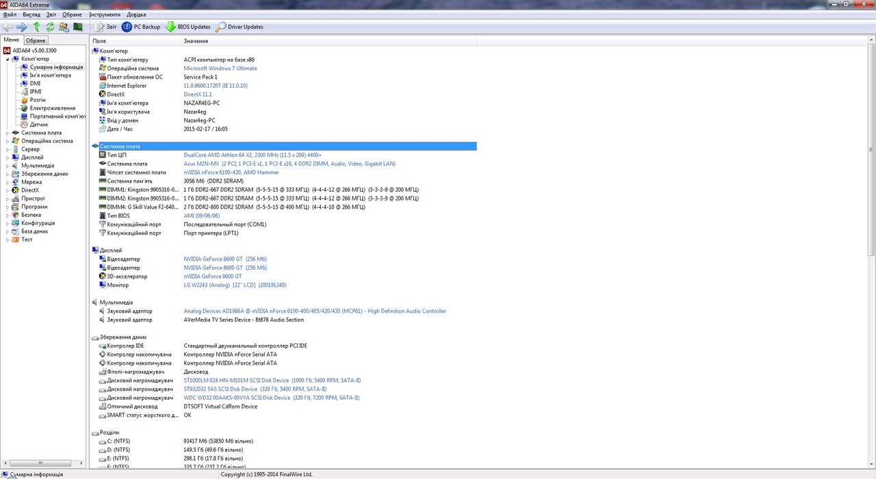Select Сумарна інформація in the tree

(x=56, y=67)
